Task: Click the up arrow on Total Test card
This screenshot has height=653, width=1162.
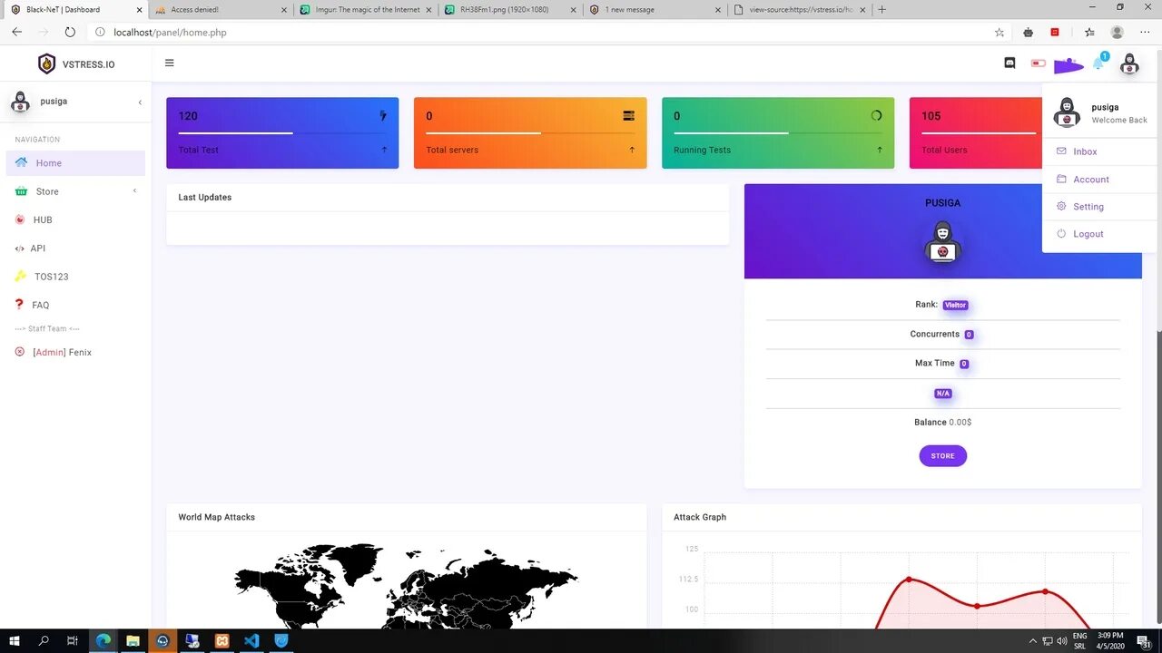Action: [x=384, y=150]
